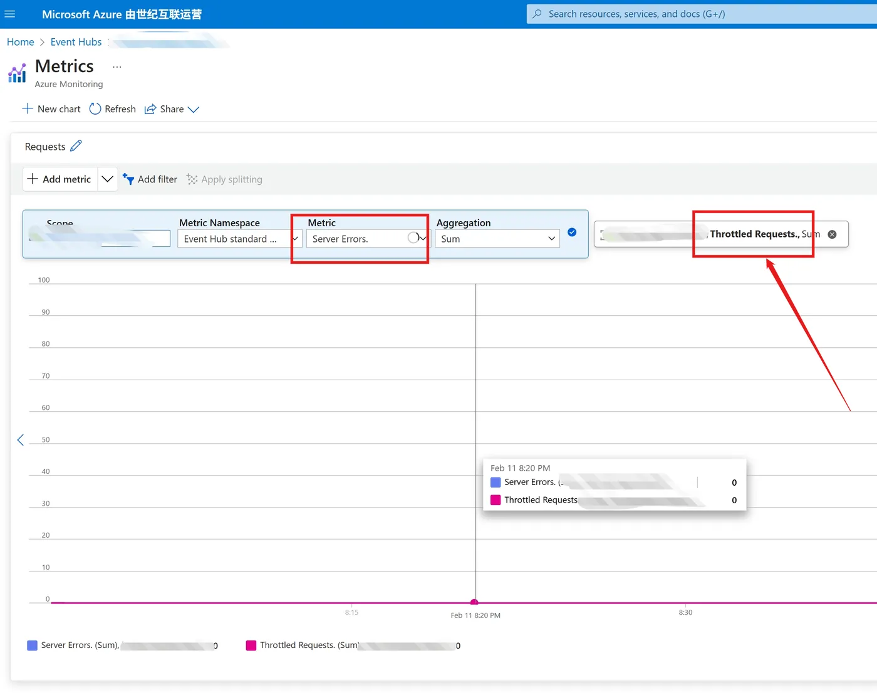Click the Refresh circular arrow icon

tap(95, 108)
